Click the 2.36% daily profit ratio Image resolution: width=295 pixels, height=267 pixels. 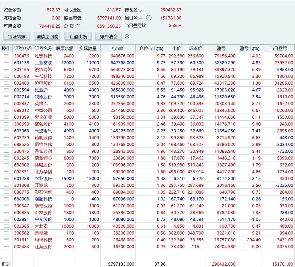click(x=175, y=26)
